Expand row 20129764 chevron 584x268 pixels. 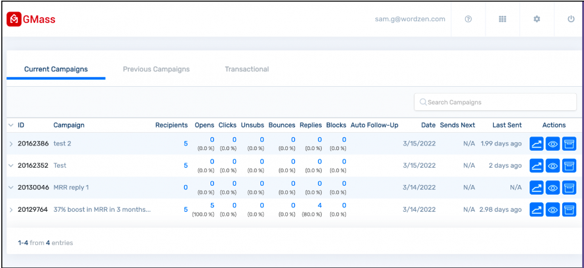pos(11,210)
